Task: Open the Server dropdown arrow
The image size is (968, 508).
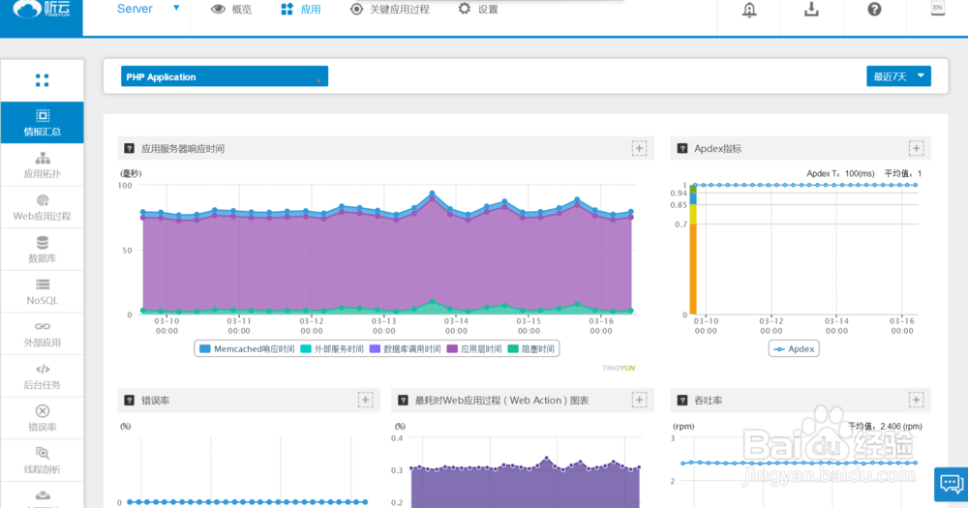Action: click(176, 8)
